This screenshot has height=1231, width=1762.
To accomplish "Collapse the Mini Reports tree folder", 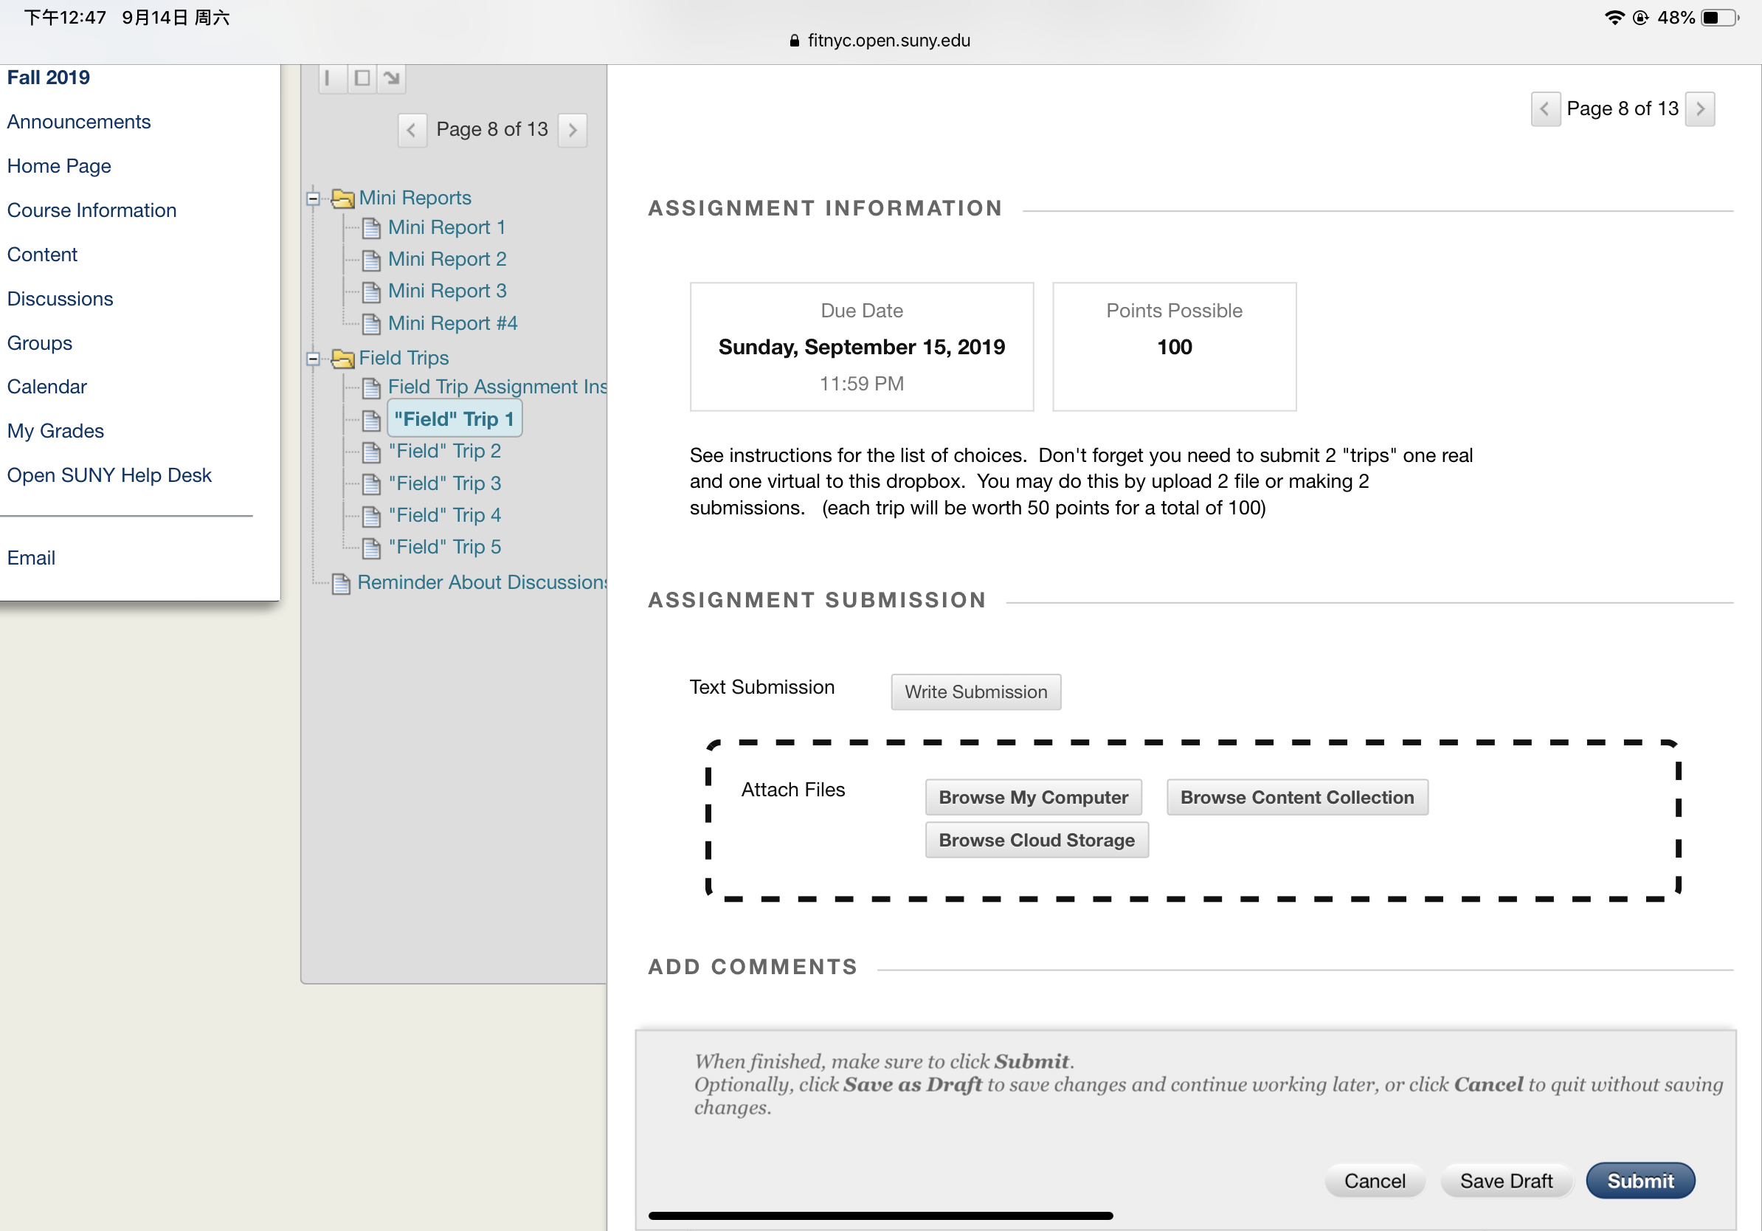I will coord(313,199).
